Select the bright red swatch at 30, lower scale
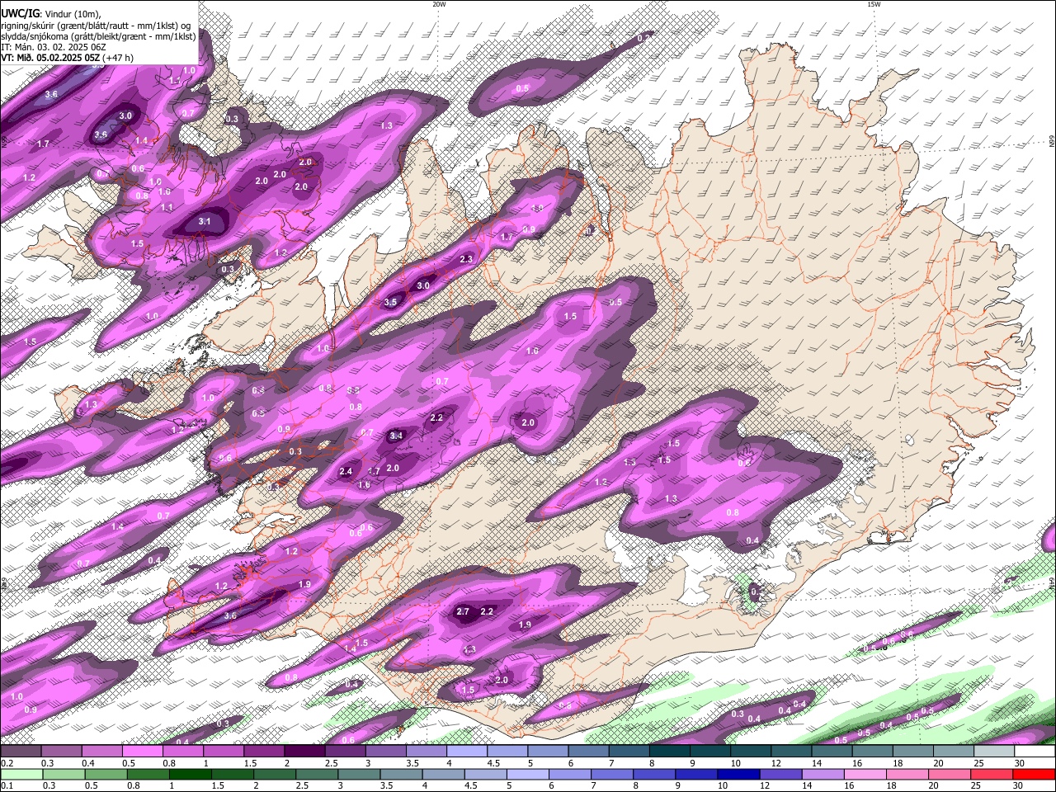Screen dimensions: 1056x792 (x=1034, y=774)
